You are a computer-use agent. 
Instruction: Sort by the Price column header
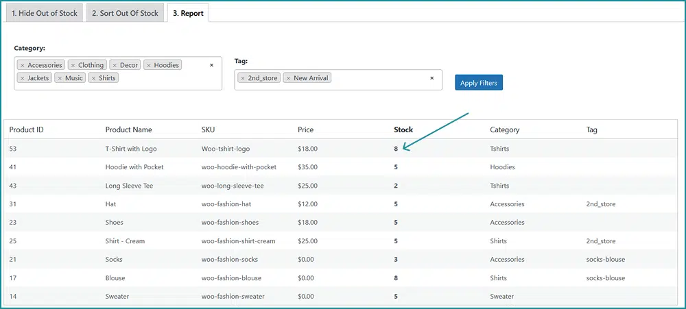[306, 129]
